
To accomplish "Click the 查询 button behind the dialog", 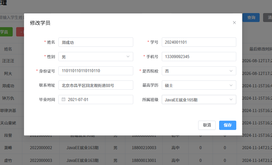I will (x=251, y=18).
